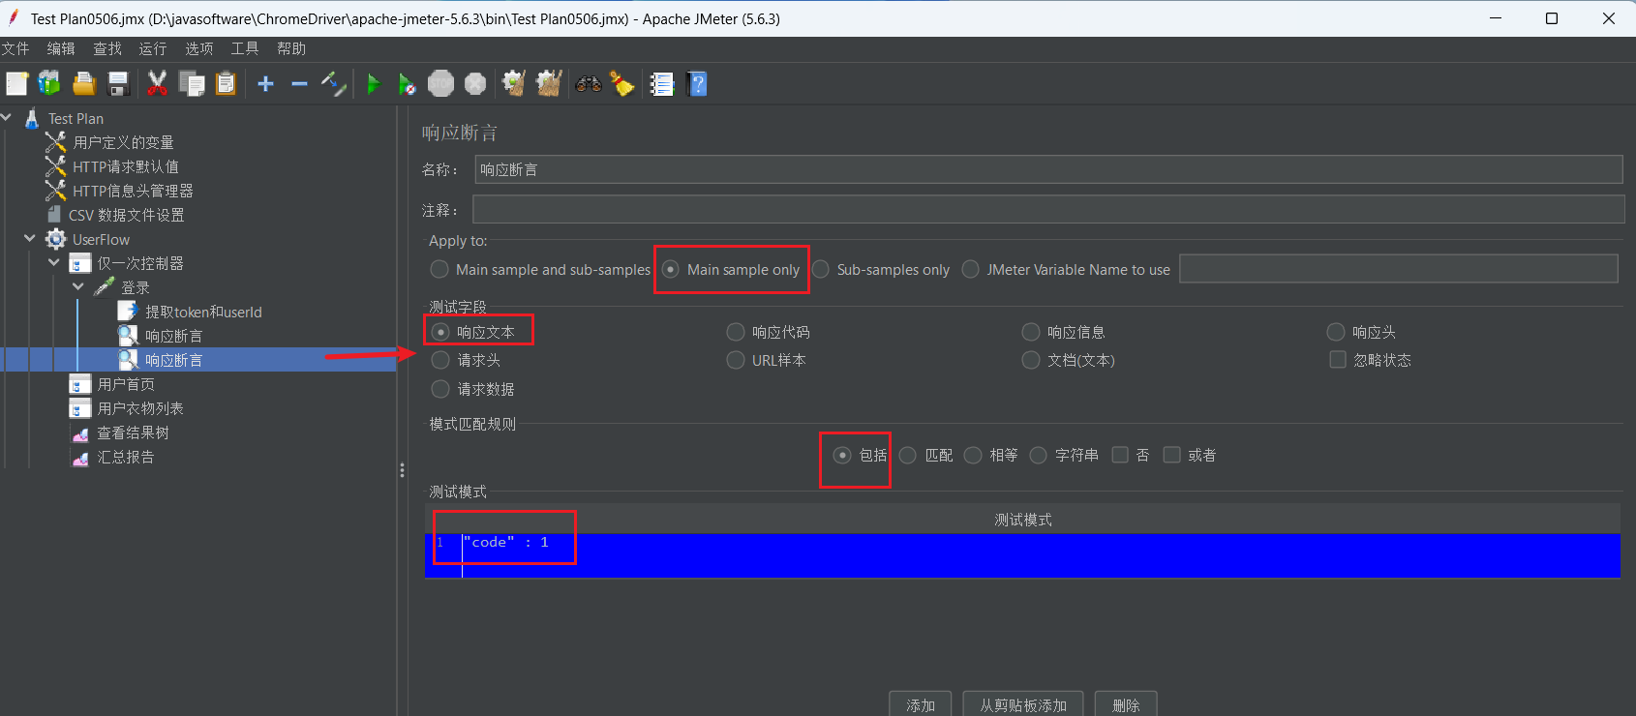Open the 文件 menu

click(15, 48)
